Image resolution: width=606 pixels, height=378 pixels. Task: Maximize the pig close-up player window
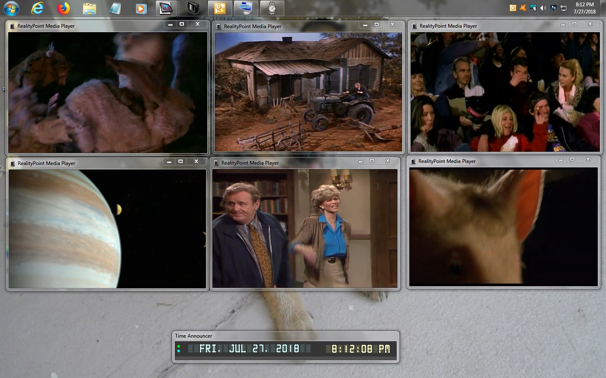pyautogui.click(x=572, y=160)
